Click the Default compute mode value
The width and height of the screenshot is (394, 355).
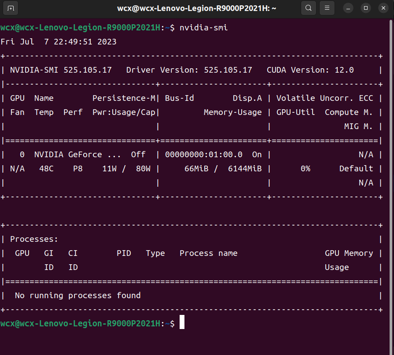tap(356, 168)
